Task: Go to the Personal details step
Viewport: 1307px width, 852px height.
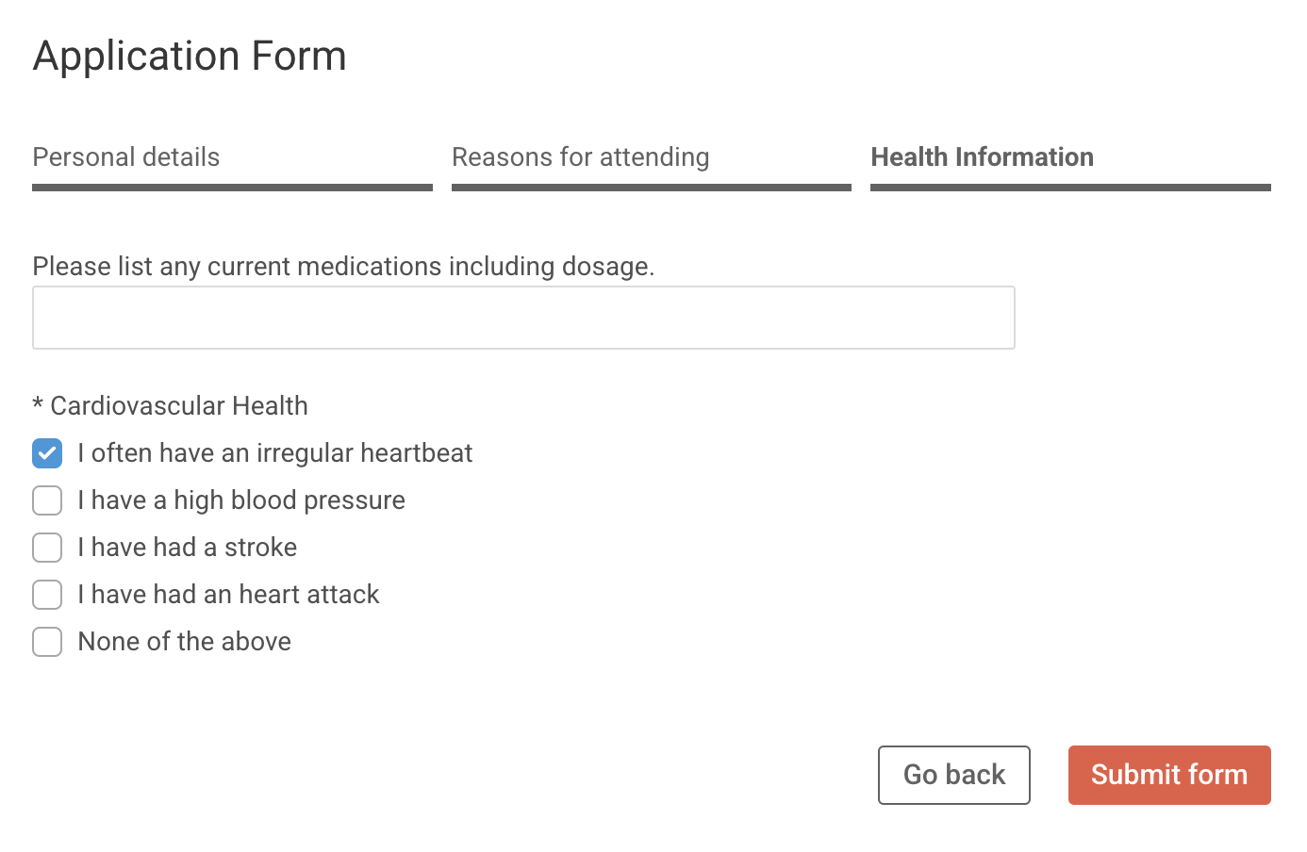Action: click(126, 157)
